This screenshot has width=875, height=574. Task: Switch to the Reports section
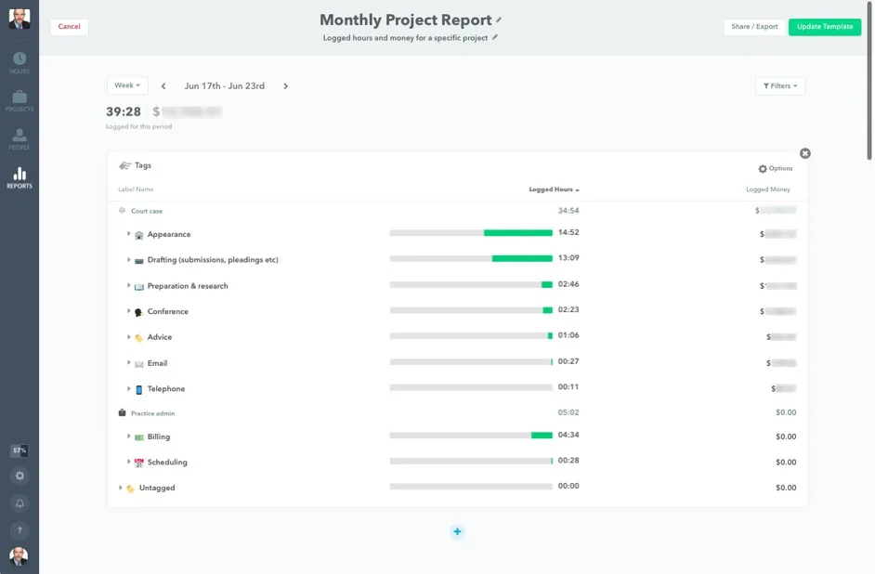coord(19,173)
